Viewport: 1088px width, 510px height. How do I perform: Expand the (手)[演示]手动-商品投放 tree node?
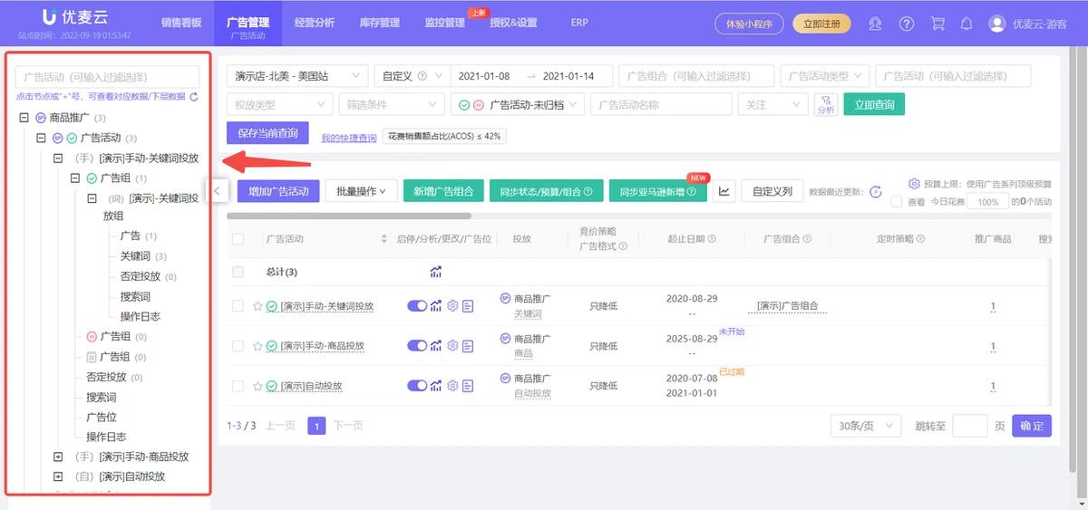pyautogui.click(x=58, y=457)
